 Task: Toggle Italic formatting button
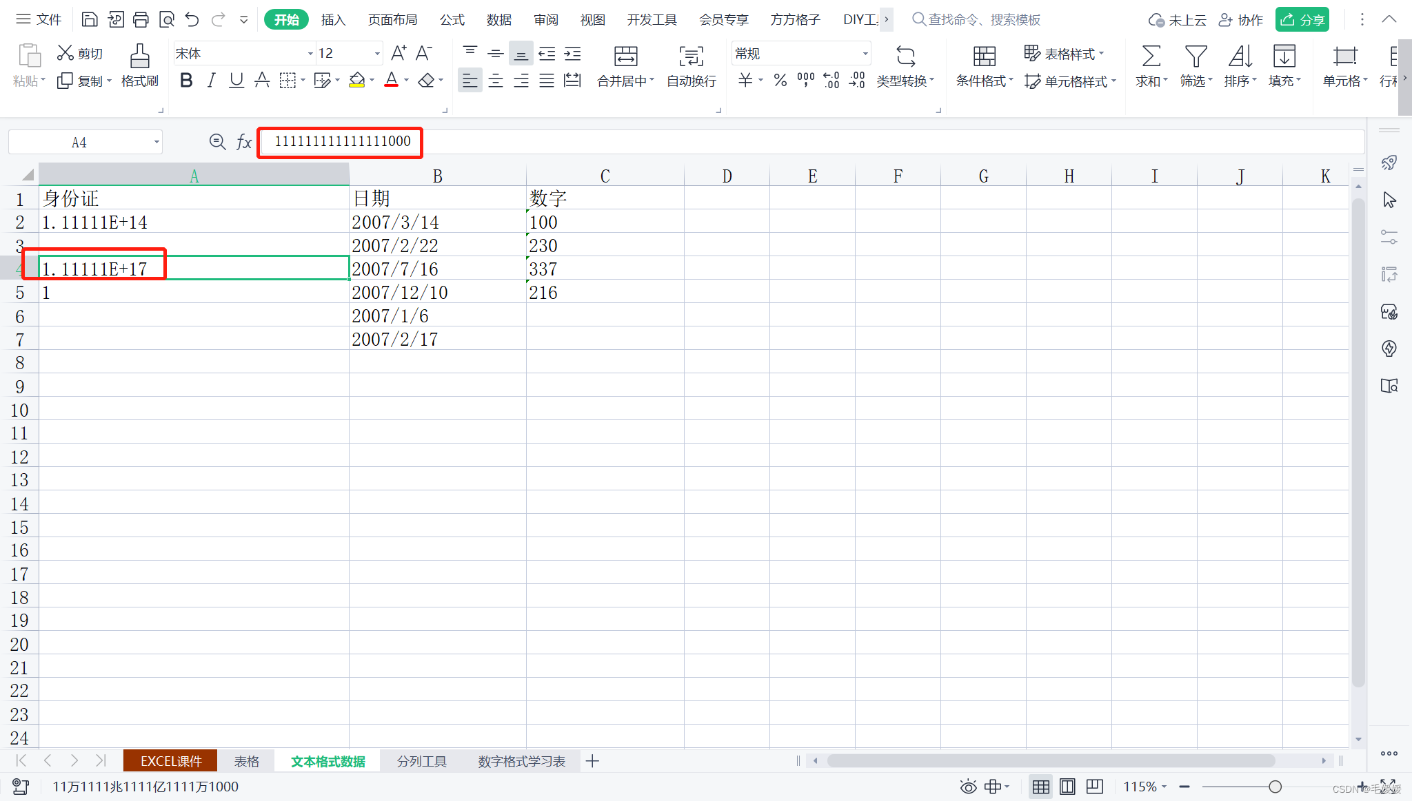211,81
